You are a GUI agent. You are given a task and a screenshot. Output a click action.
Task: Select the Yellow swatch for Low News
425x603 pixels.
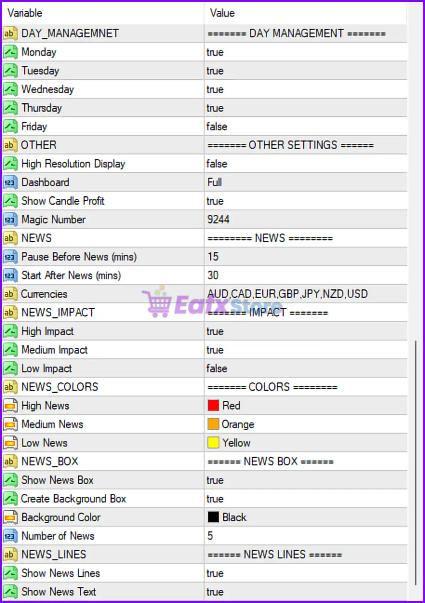coord(213,443)
